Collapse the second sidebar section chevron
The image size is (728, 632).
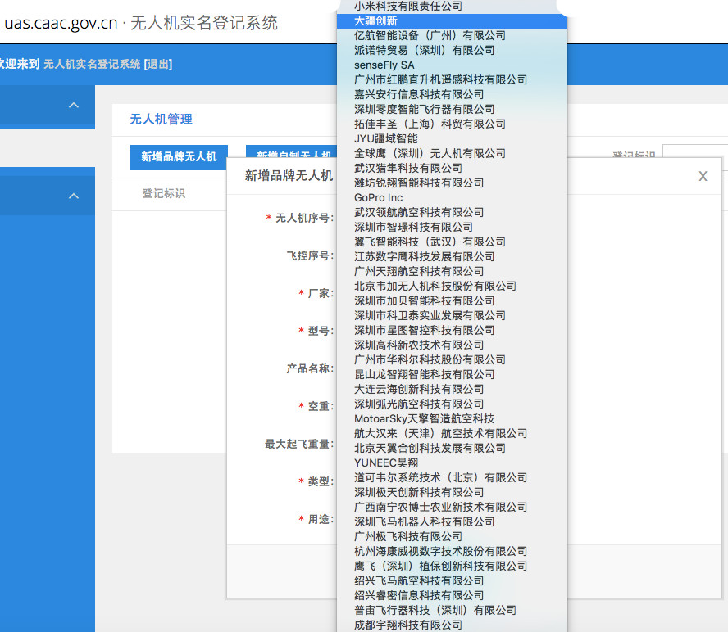(74, 196)
